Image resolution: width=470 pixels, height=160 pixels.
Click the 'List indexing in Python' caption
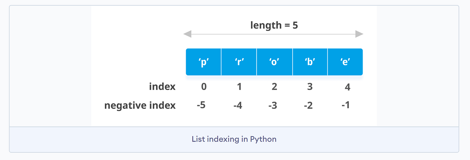tap(234, 139)
